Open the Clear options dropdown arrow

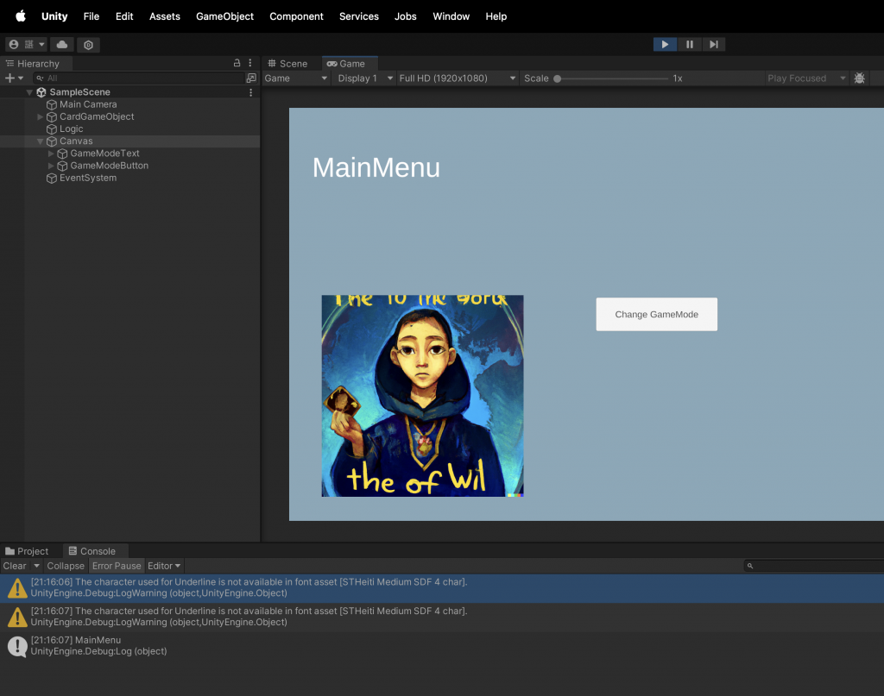pos(36,566)
